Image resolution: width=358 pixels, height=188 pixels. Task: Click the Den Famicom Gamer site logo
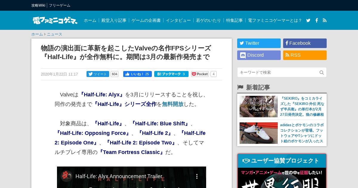coord(55,20)
